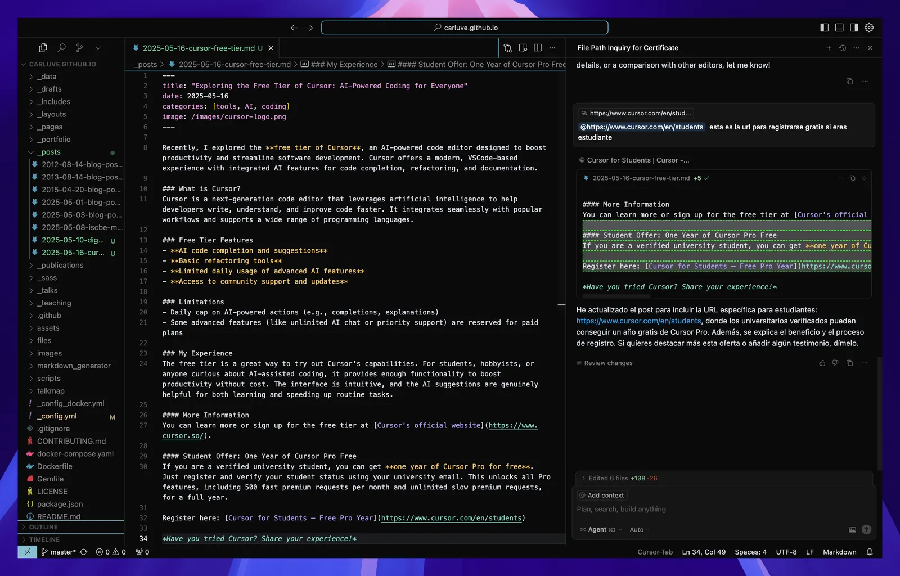Go forward with the right arrow
The width and height of the screenshot is (900, 576).
coord(309,28)
